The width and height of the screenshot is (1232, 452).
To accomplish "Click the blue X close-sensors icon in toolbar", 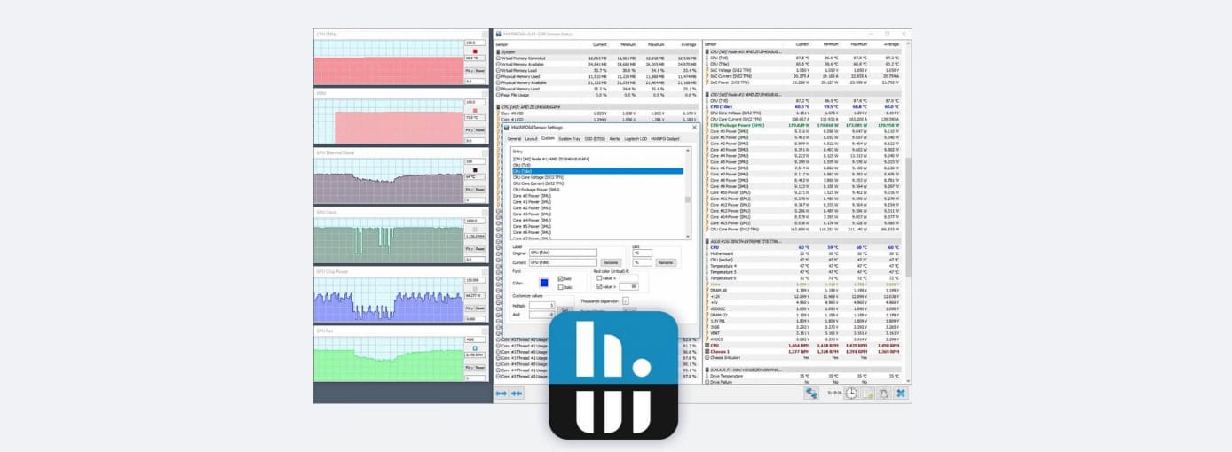I will tap(901, 393).
